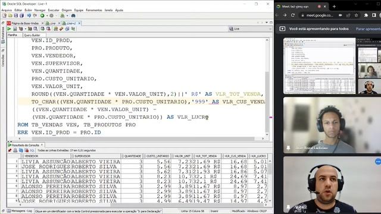Click the refresh icon in result toolbar
Viewport: 381px width, 214px height.
21,150
